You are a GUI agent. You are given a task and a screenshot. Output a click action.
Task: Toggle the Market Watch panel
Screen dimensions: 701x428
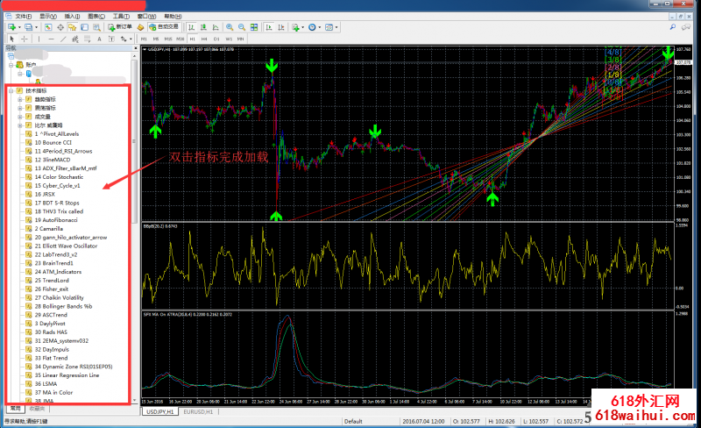[48, 27]
